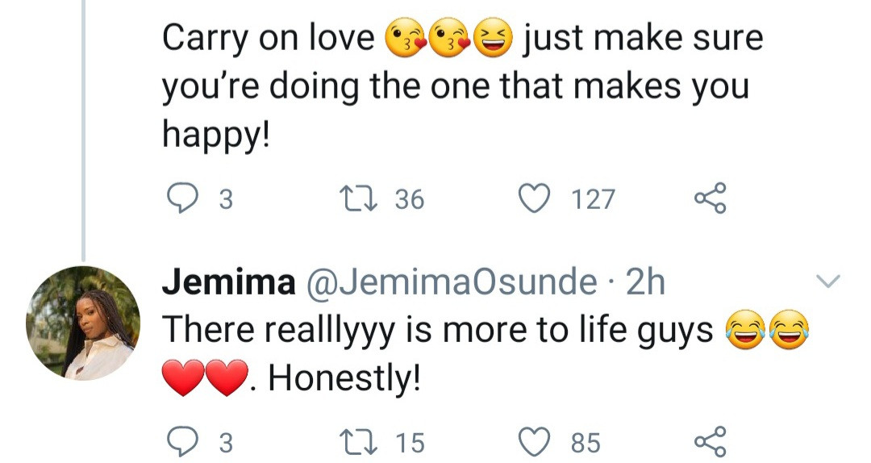Click the 127 likes count number
This screenshot has width=871, height=463.
(x=593, y=199)
